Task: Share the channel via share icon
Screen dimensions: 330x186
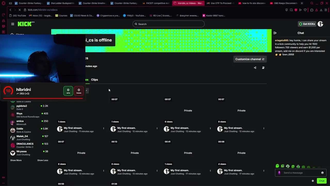Action: [255, 68]
